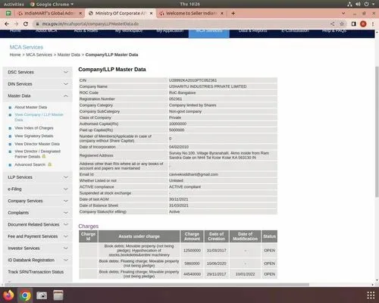The image size is (379, 303).
Task: Expand the e-Filing section
Action: click(x=38, y=189)
